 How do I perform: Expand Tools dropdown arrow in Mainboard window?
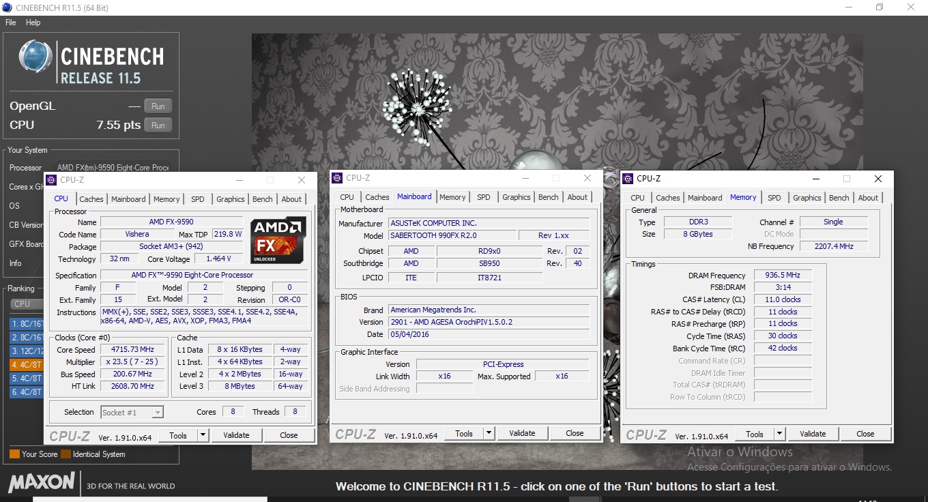point(489,433)
